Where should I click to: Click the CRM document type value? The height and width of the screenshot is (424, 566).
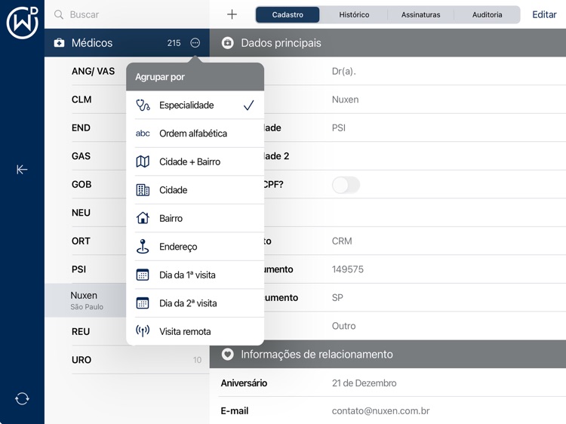pos(342,241)
